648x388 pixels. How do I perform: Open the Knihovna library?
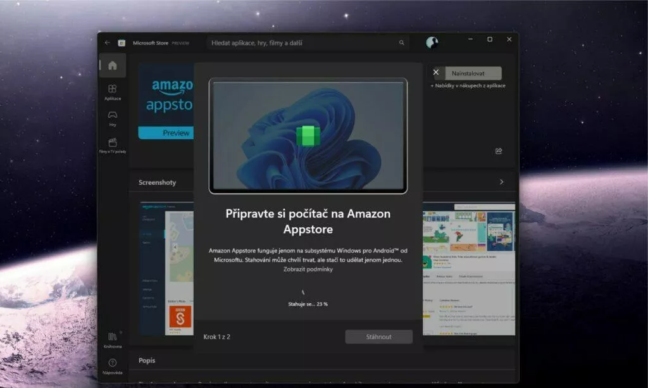[x=113, y=340]
